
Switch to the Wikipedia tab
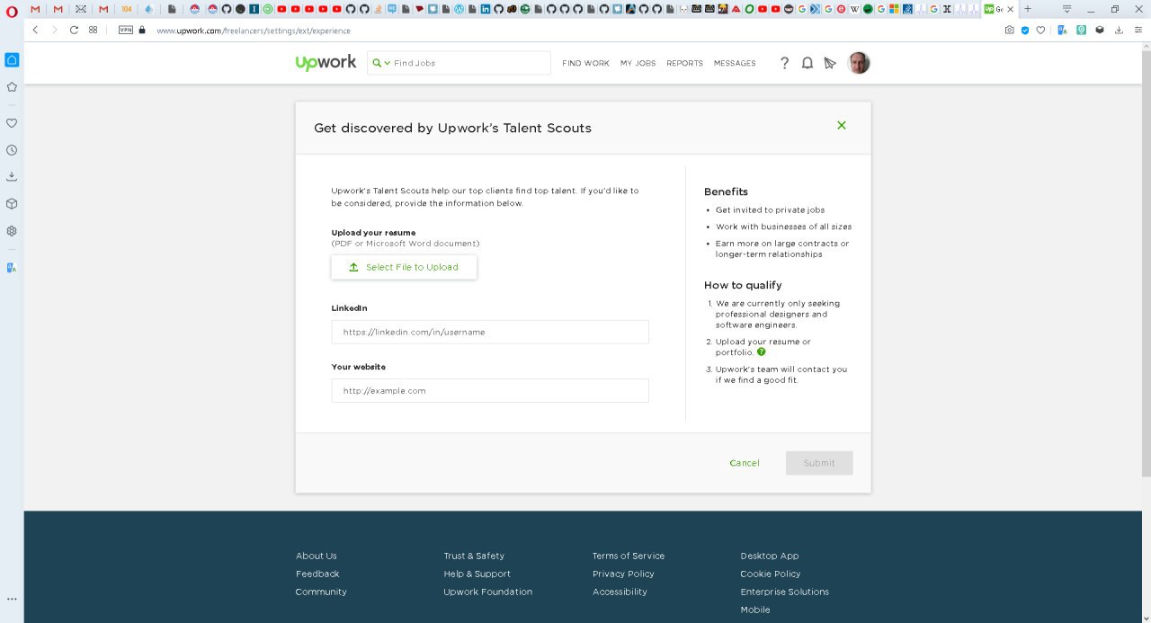(854, 9)
